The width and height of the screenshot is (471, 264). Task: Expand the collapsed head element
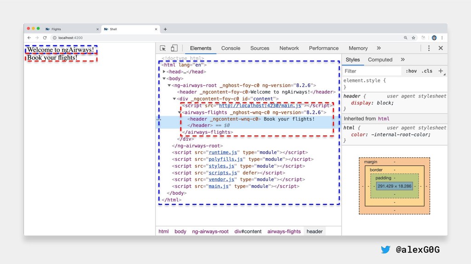[x=164, y=72]
